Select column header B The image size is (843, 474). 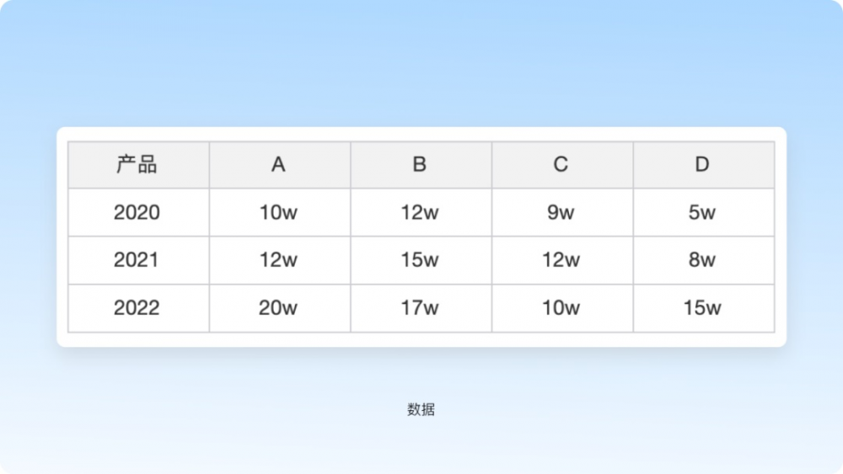(x=420, y=165)
